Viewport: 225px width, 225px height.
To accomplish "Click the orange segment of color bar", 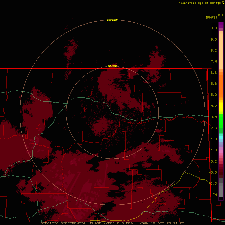I will point(221,86).
